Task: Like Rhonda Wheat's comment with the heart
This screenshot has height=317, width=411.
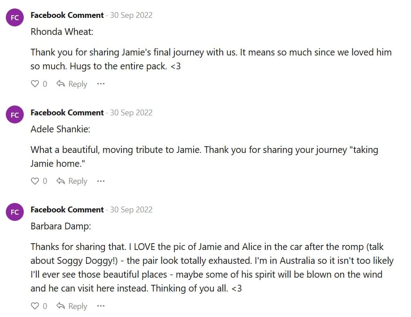Action: point(35,84)
